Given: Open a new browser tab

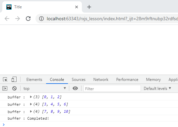Looking at the screenshot, I should point(89,7).
